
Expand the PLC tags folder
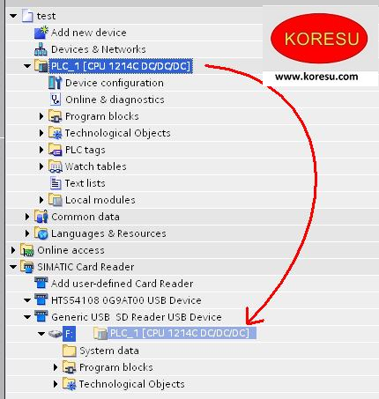(x=41, y=150)
